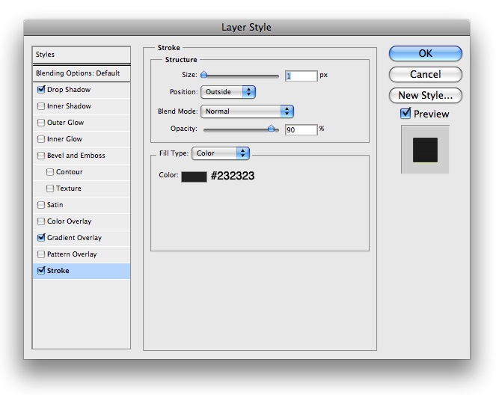Click the style preview thumbnail
The height and width of the screenshot is (395, 496).
click(x=425, y=150)
